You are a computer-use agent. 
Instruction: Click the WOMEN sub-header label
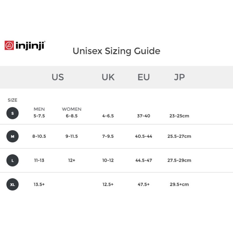click(x=72, y=109)
